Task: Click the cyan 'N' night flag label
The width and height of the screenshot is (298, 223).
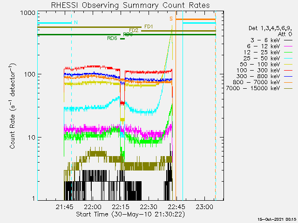Action: [76, 22]
